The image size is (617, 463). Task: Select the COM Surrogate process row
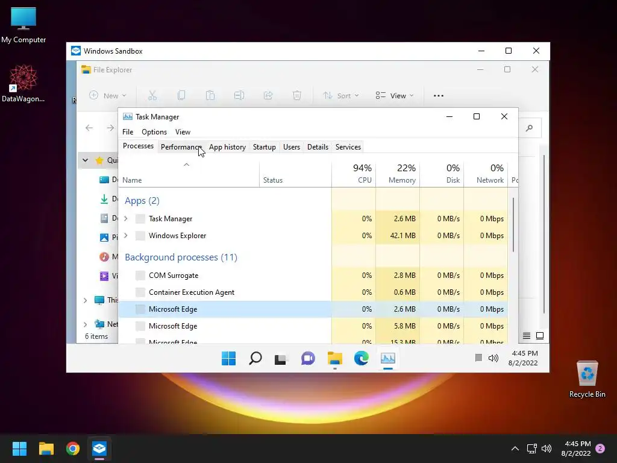point(313,275)
